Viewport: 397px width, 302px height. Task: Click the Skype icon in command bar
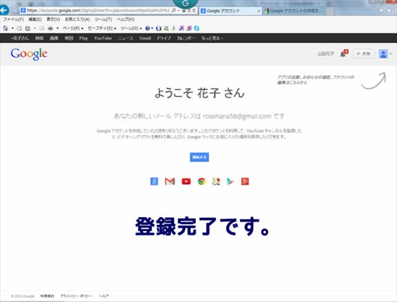point(197,28)
